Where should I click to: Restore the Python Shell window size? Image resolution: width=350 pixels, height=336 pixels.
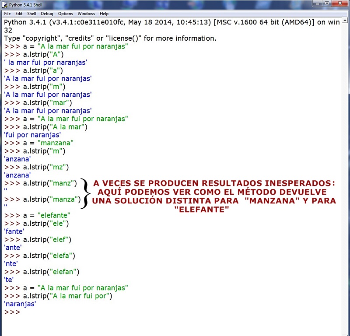(328, 4)
